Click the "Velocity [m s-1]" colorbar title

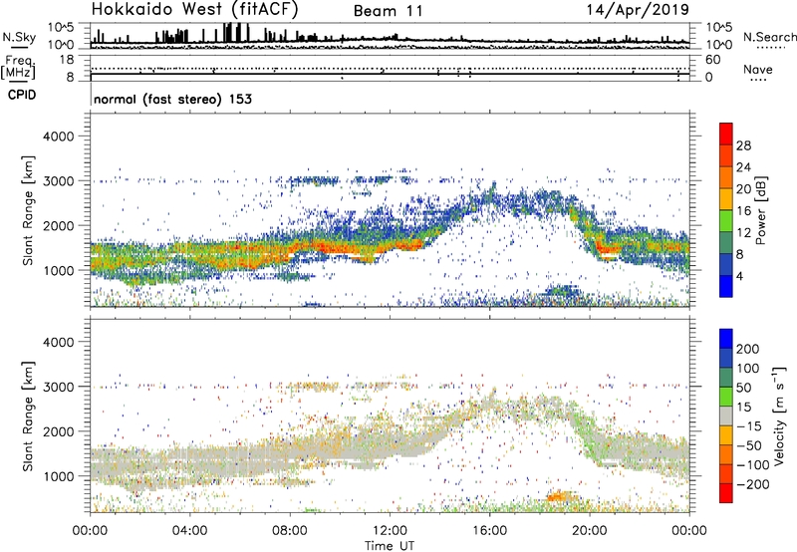[x=779, y=415]
